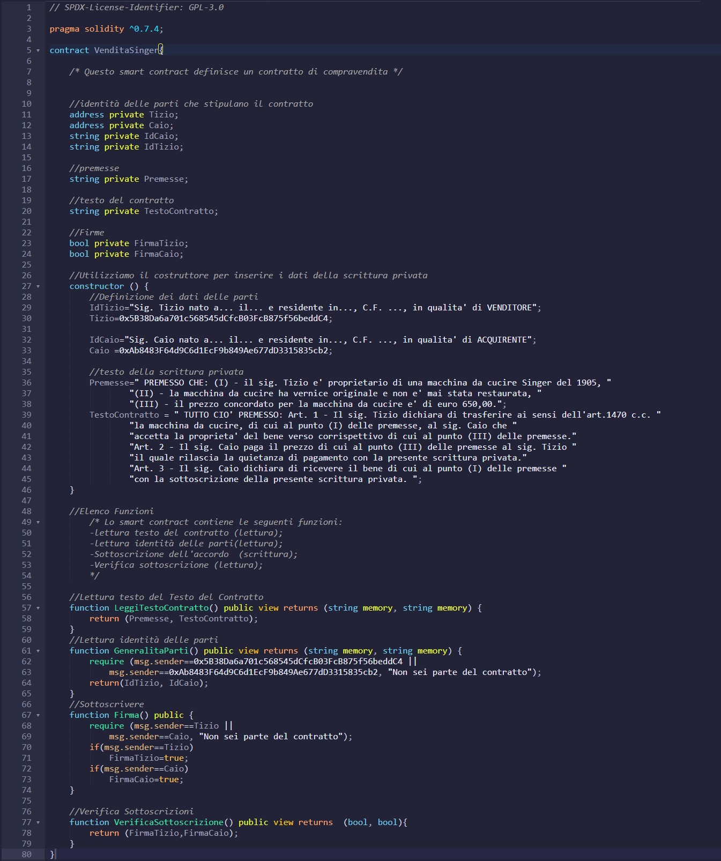This screenshot has height=861, width=721.
Task: Click "FirmaCaio" in the line 24 bool declaration
Action: pyautogui.click(x=156, y=254)
